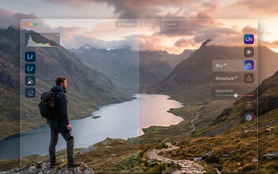Click the dotted-circle relight tool

[x=249, y=52]
